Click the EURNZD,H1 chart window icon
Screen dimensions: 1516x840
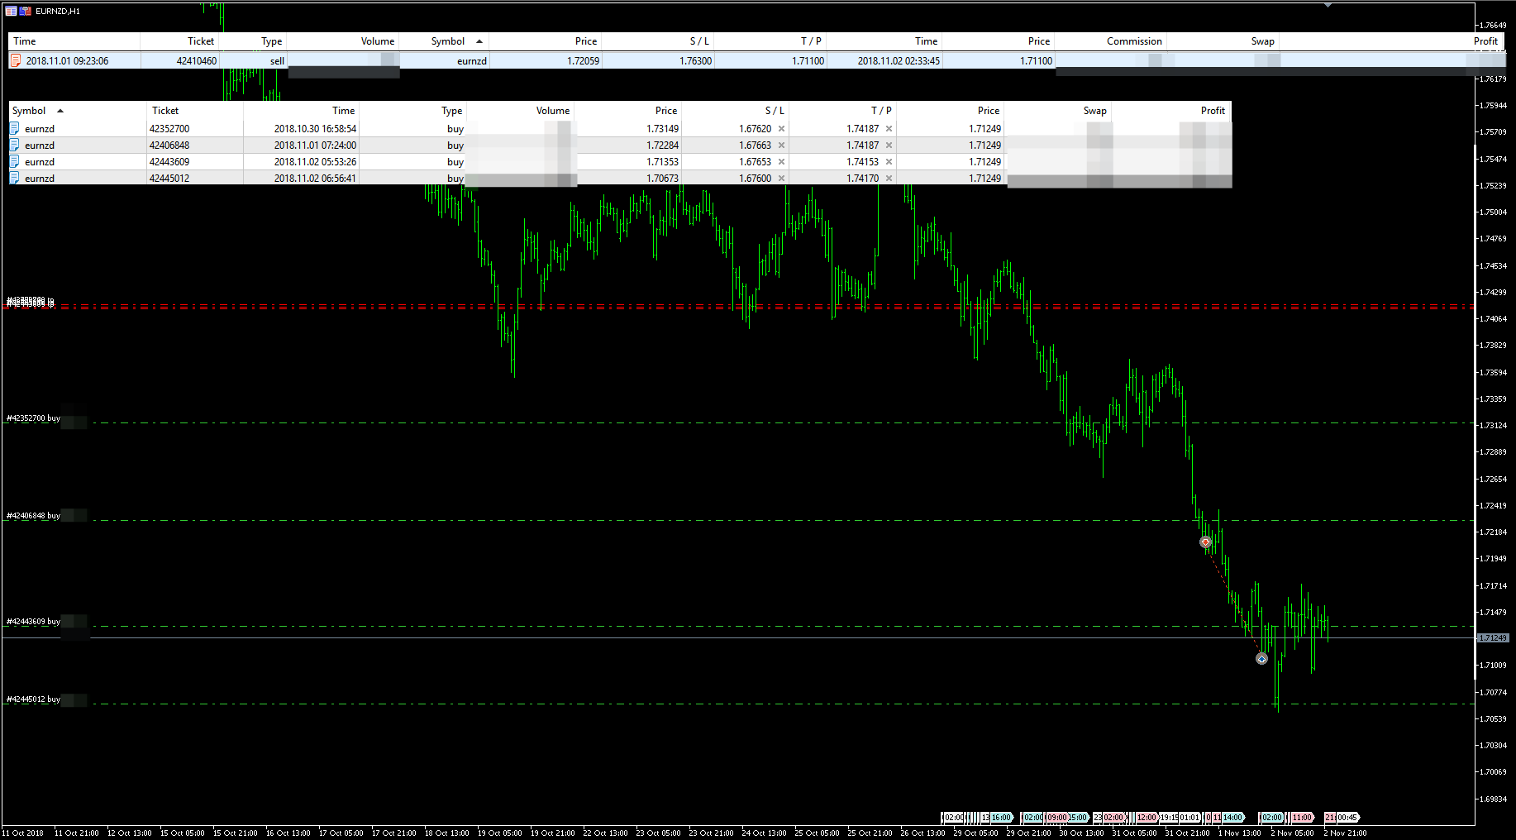click(x=12, y=11)
